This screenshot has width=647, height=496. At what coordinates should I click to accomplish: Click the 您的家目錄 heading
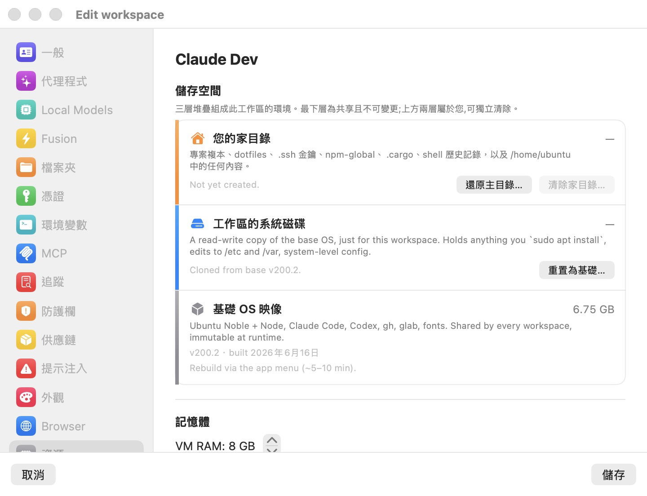pos(242,138)
